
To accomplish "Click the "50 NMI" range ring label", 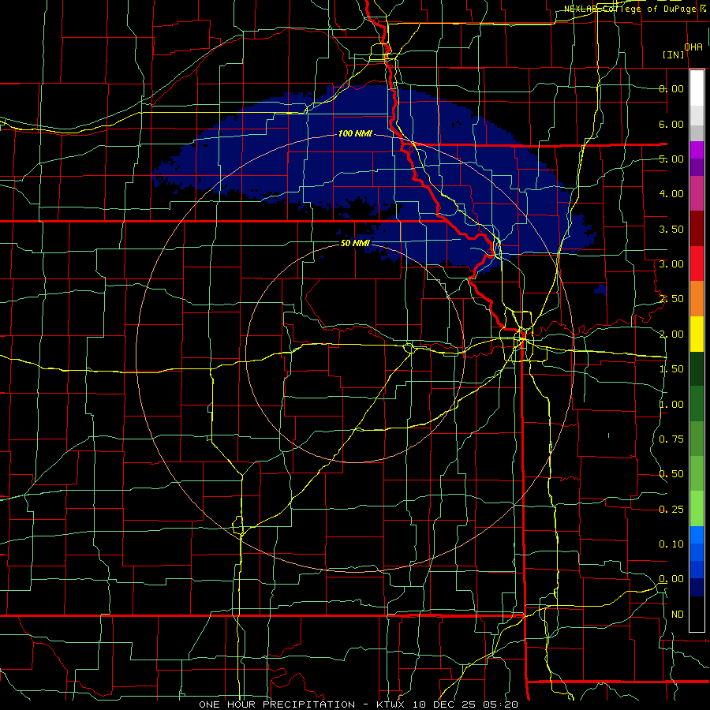I will pos(355,243).
